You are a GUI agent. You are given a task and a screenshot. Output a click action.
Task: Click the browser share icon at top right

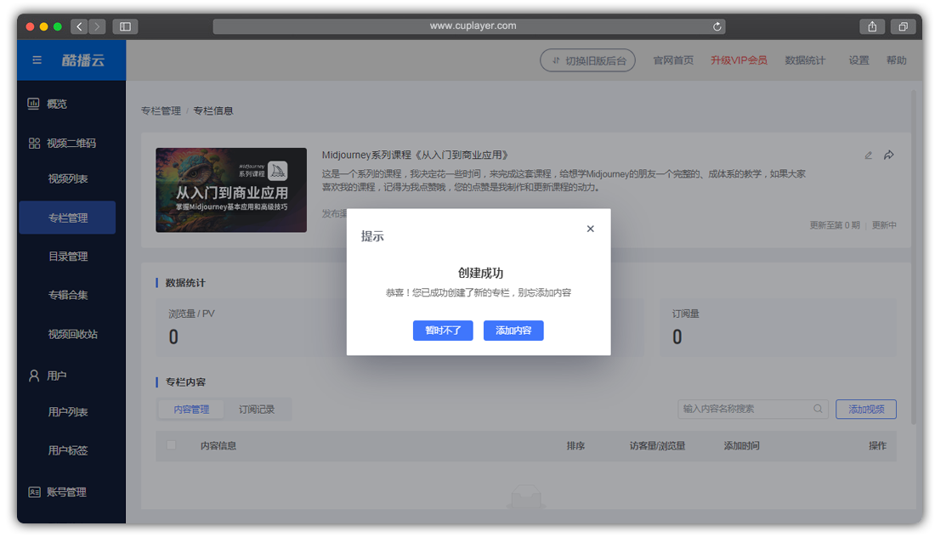[872, 26]
